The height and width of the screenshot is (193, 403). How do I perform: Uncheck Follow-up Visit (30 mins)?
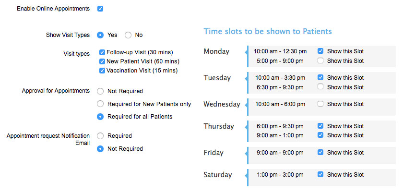click(x=102, y=52)
